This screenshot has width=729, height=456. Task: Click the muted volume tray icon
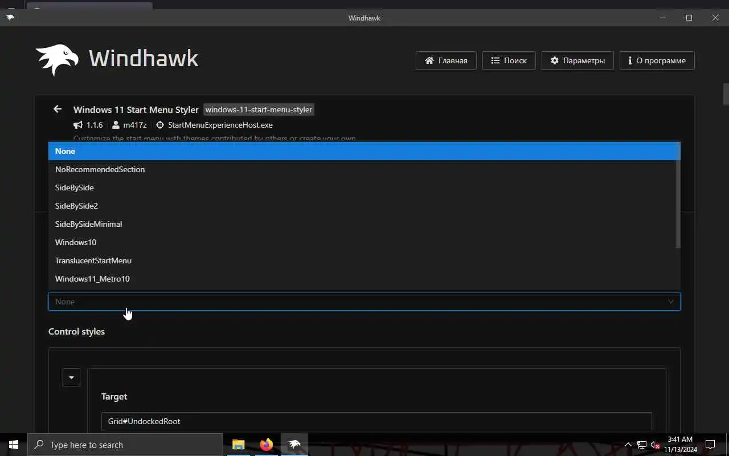(655, 445)
